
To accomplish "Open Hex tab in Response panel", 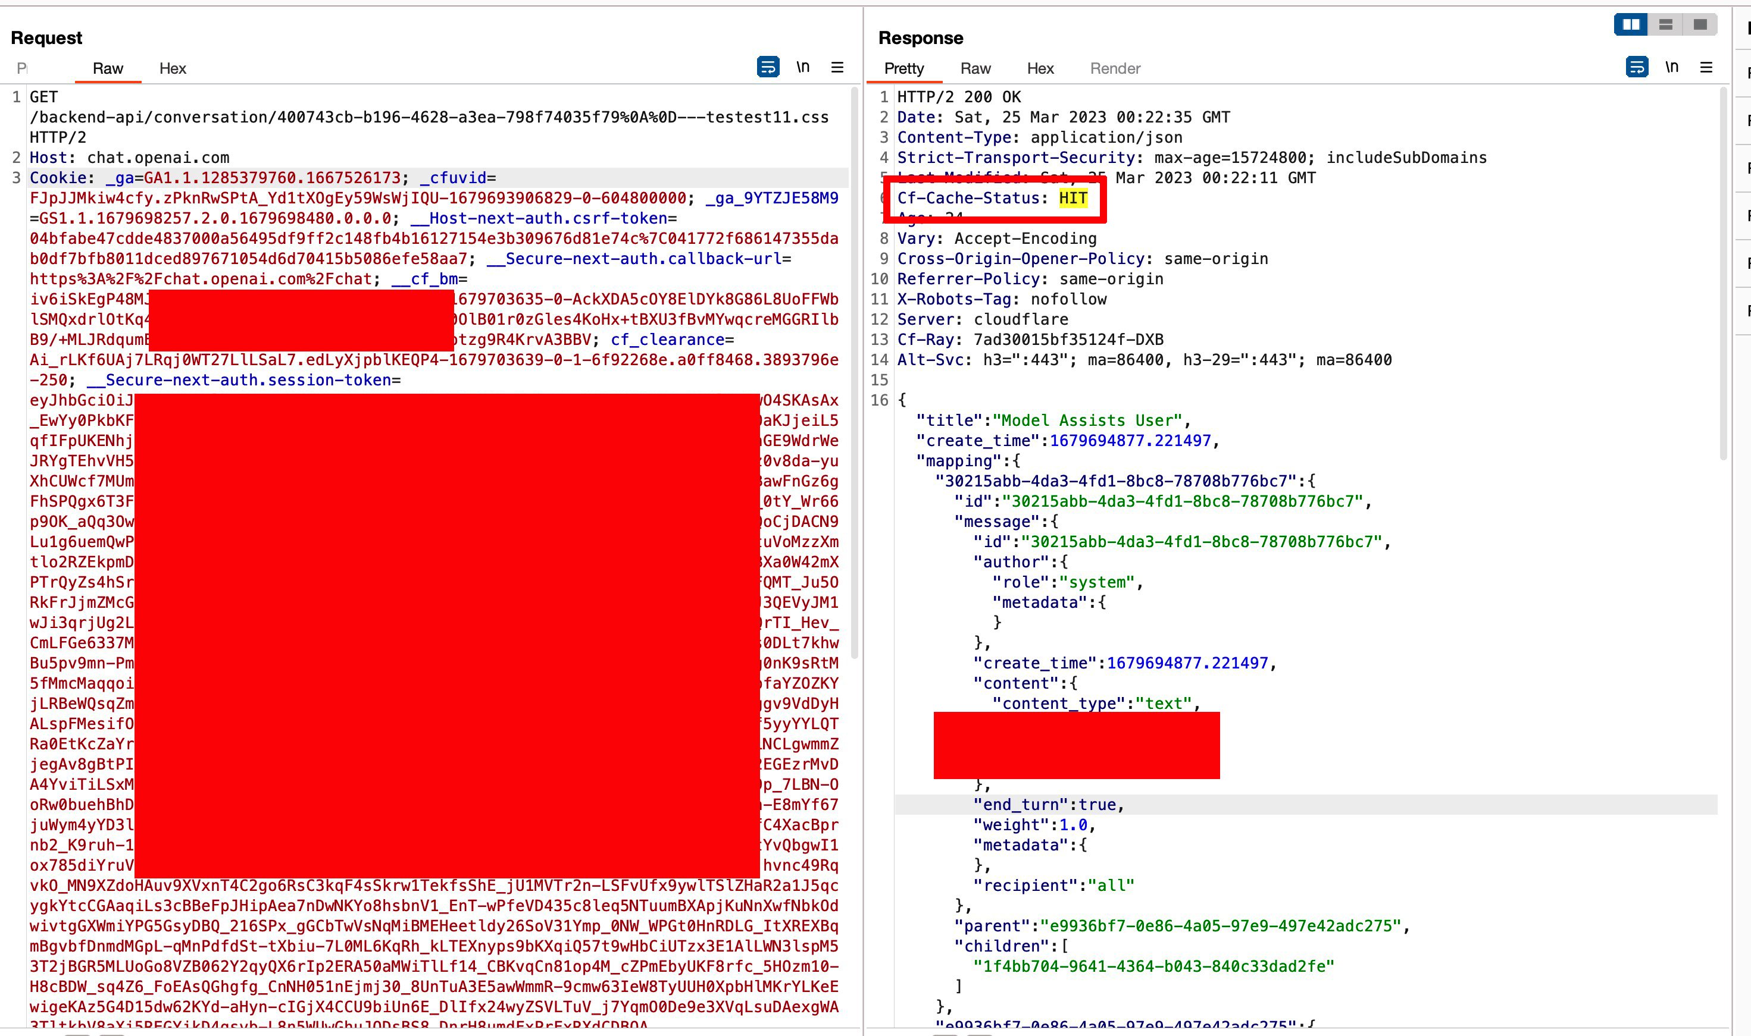I will pyautogui.click(x=1040, y=68).
